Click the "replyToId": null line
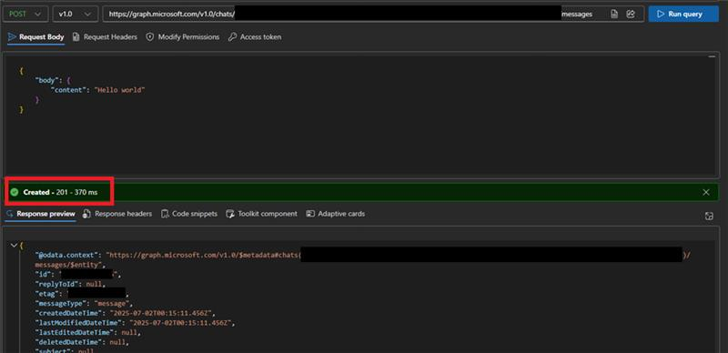The image size is (728, 353). [71, 284]
